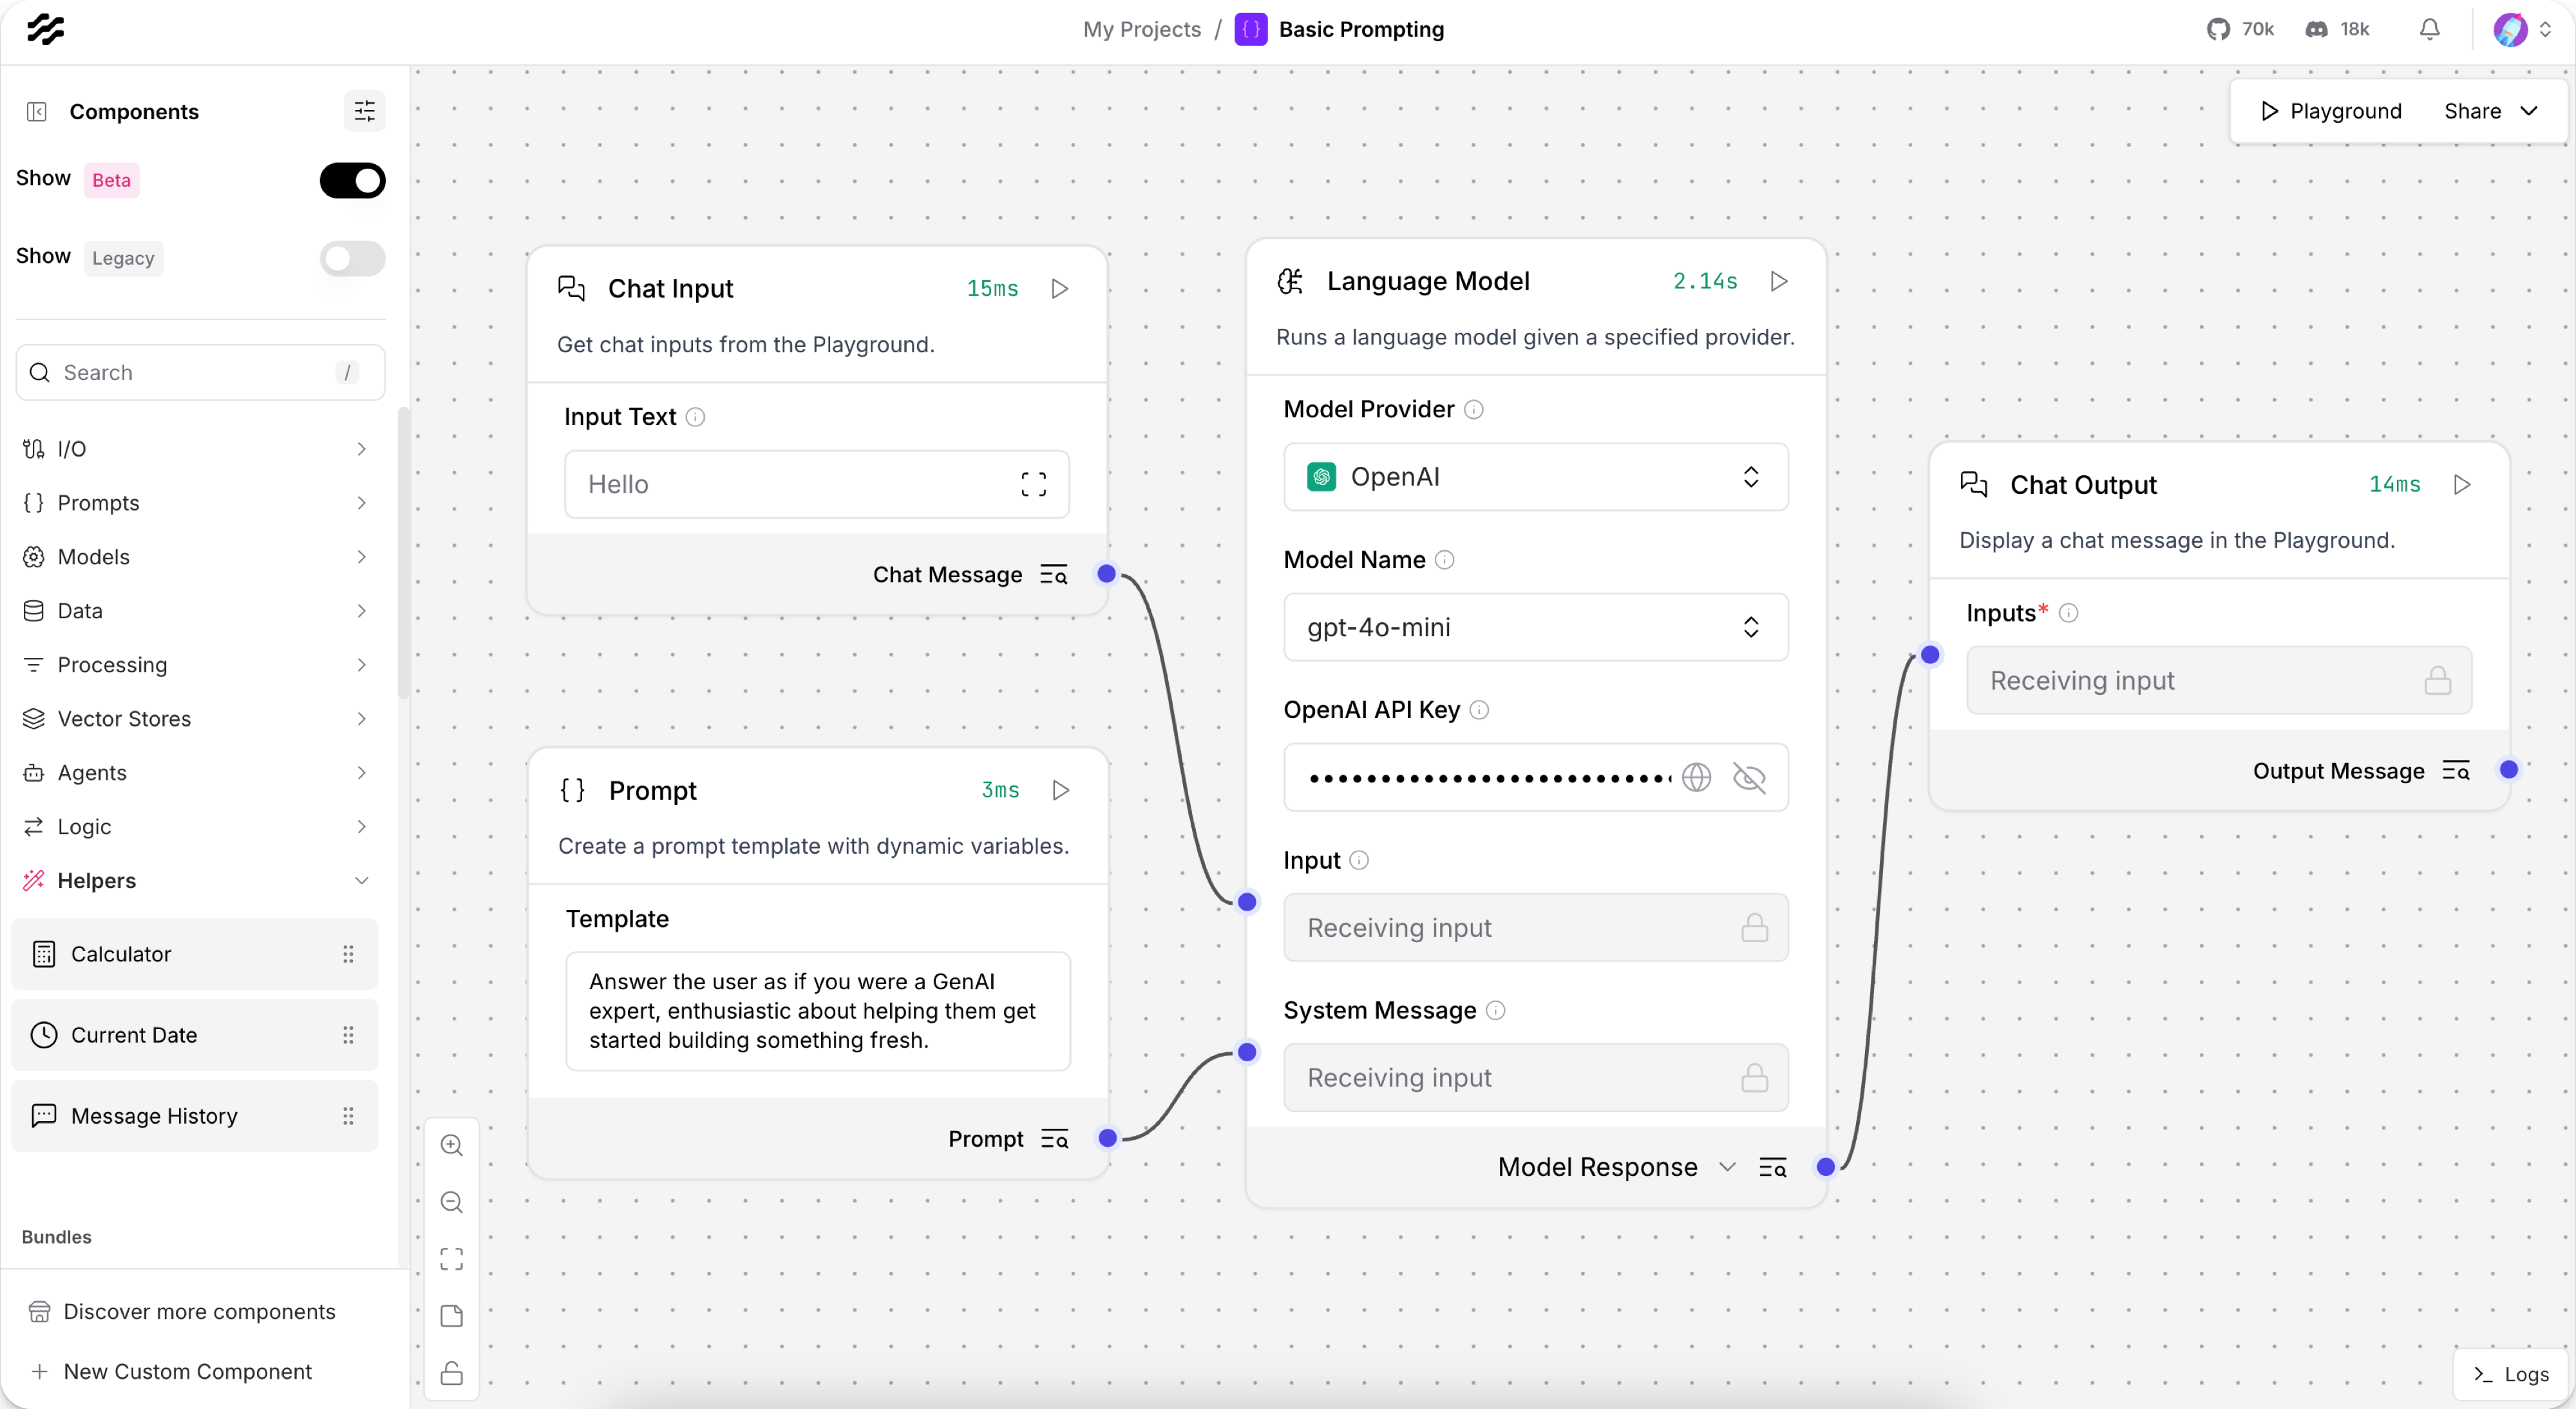Enable the Show Legacy toggle
The image size is (2576, 1409).
pyautogui.click(x=352, y=259)
